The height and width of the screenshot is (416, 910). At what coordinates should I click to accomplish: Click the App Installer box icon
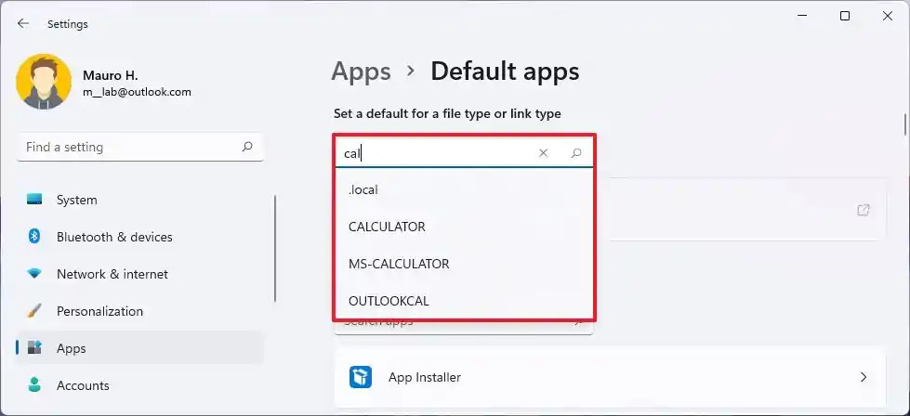coord(360,377)
